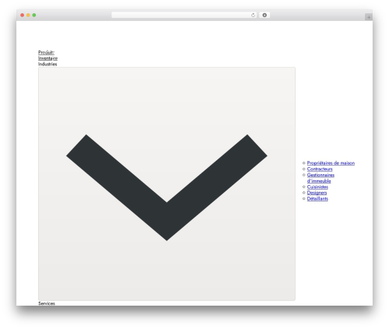Select the Détaillants link

tap(317, 199)
